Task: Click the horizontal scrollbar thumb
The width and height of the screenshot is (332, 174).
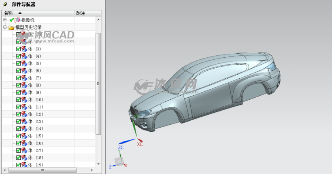Action: pyautogui.click(x=43, y=170)
